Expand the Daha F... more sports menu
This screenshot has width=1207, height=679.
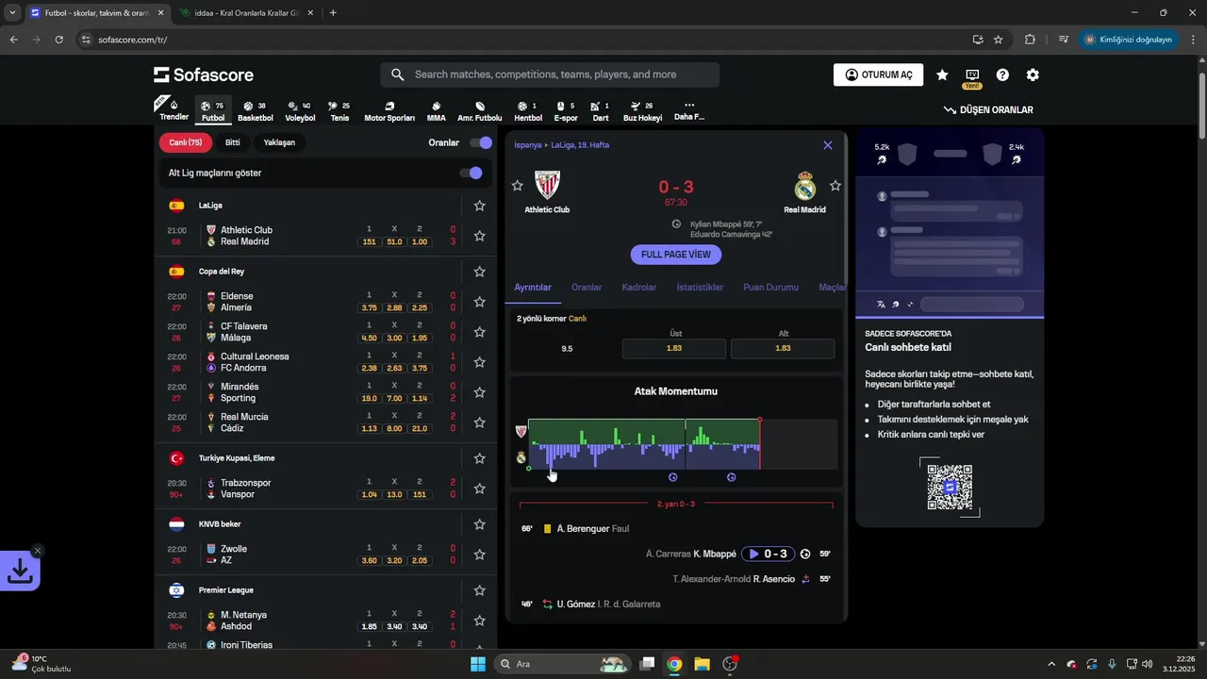click(689, 111)
